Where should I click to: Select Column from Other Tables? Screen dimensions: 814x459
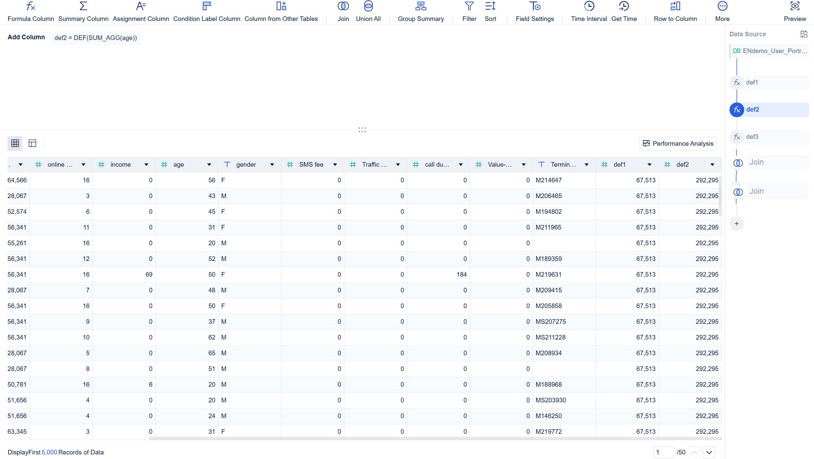coord(281,12)
